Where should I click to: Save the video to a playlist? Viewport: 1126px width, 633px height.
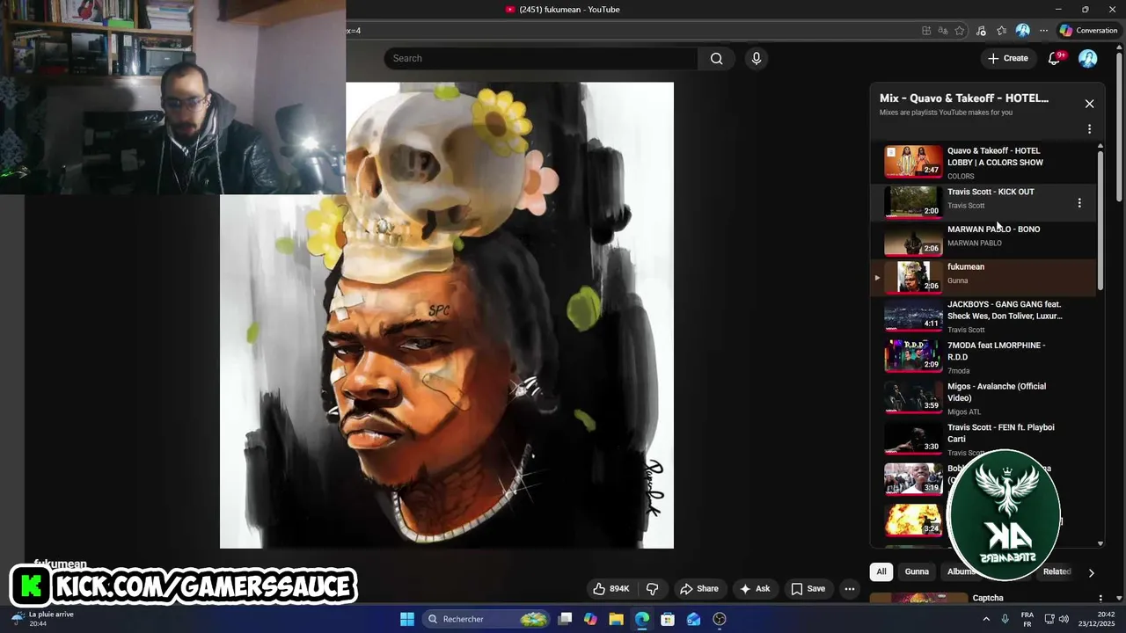click(x=808, y=589)
